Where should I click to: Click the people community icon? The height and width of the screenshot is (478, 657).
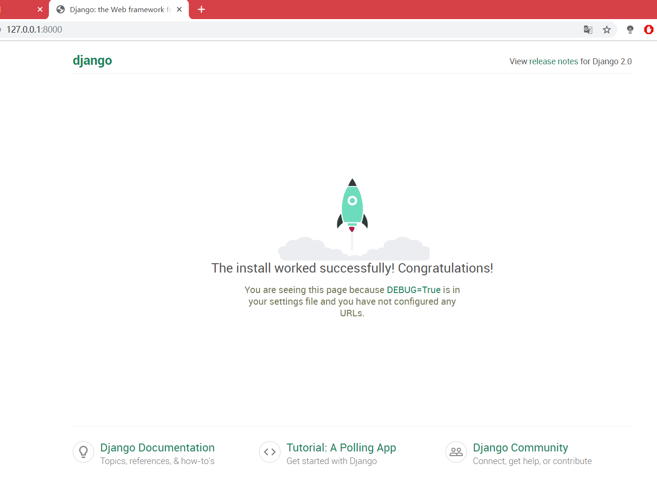click(x=456, y=452)
